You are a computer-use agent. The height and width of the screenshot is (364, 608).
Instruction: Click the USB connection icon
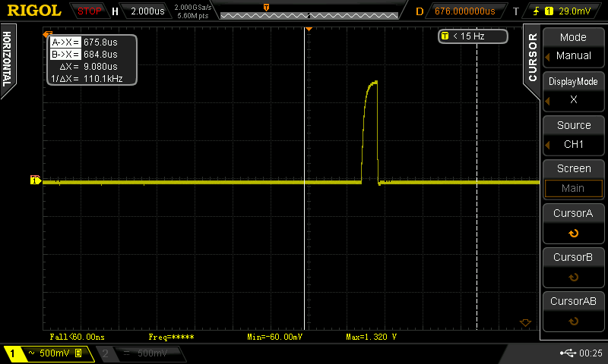pos(567,353)
